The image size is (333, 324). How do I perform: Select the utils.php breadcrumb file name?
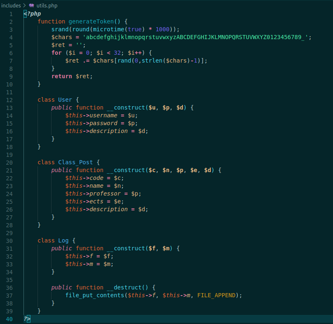pyautogui.click(x=47, y=5)
